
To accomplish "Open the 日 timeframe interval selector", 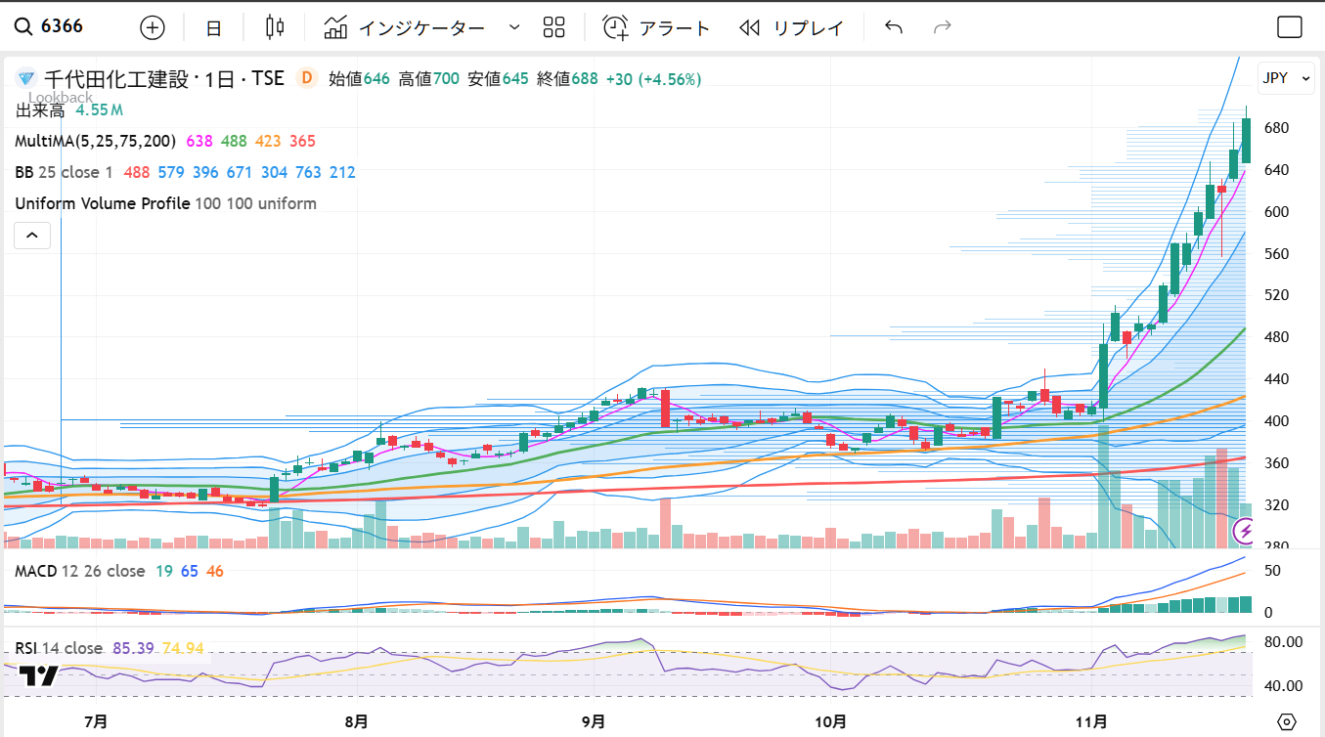I will tap(213, 28).
